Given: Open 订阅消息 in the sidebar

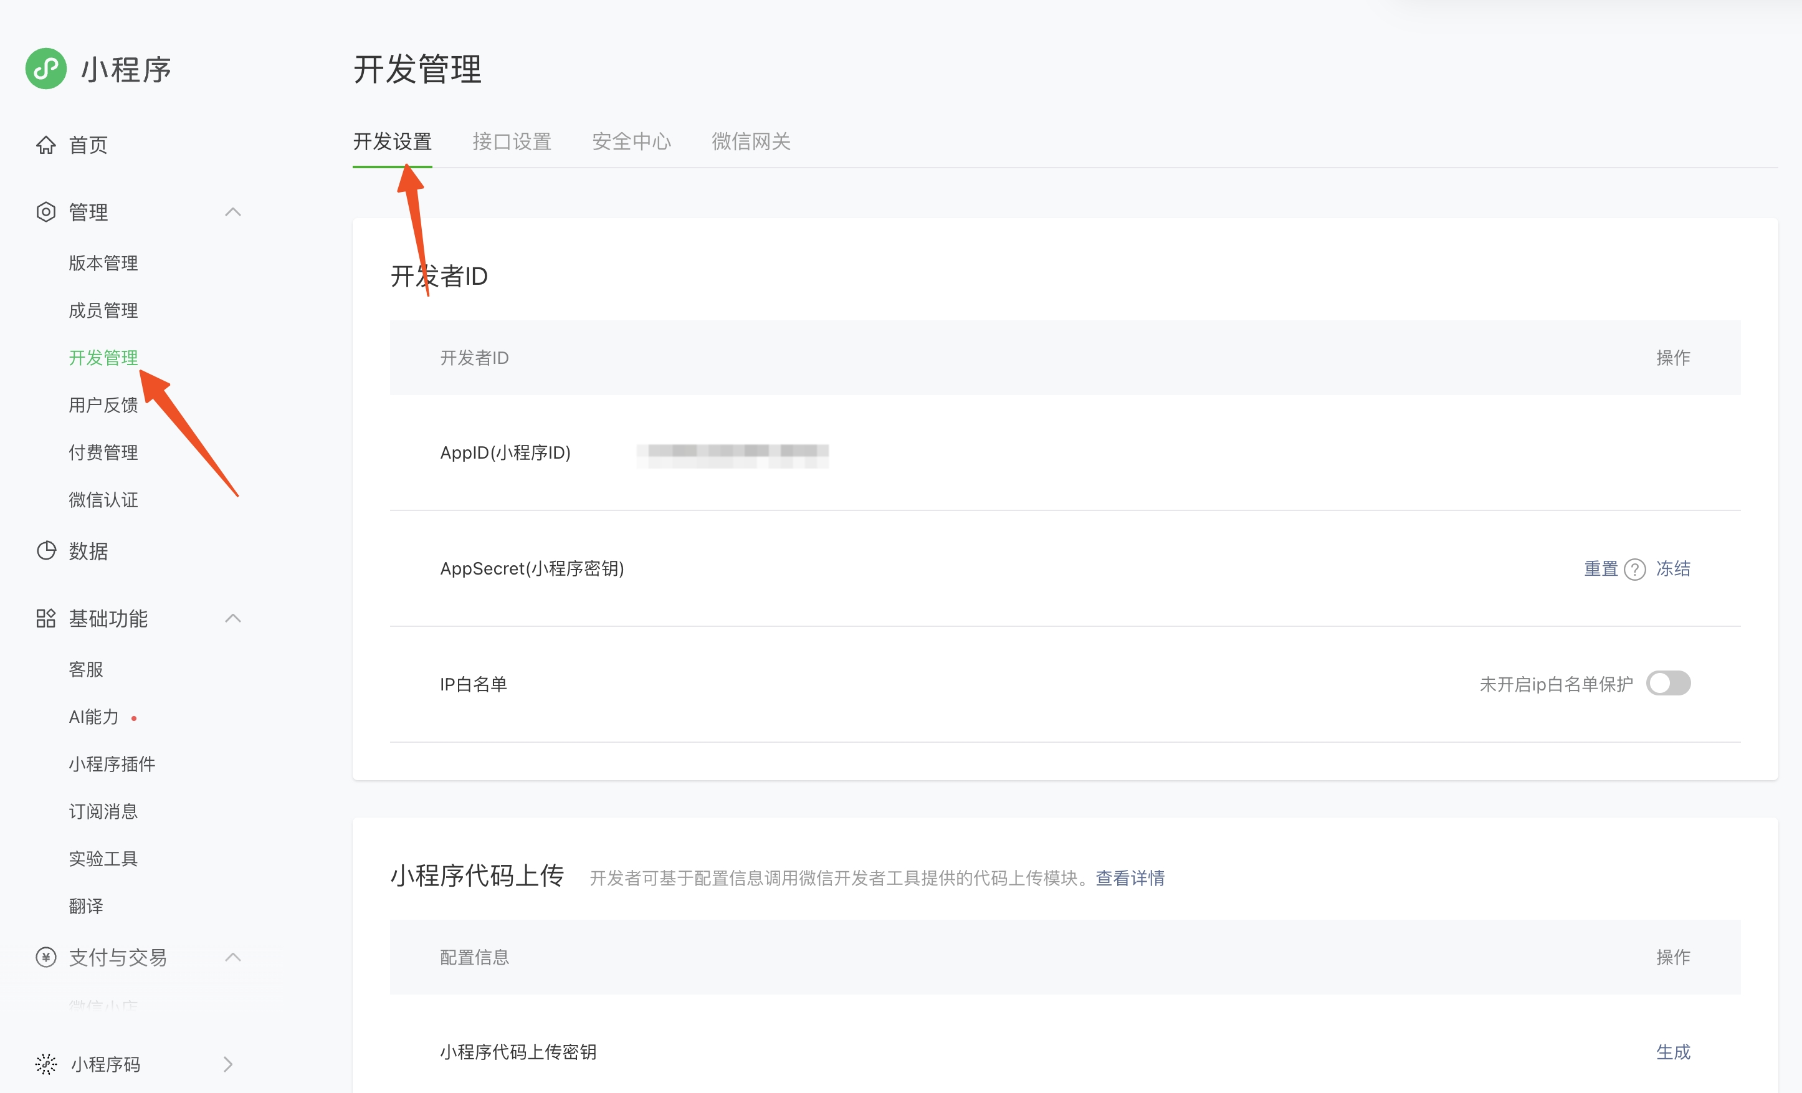Looking at the screenshot, I should [103, 811].
